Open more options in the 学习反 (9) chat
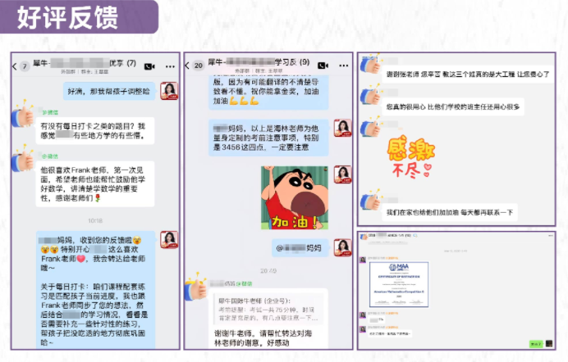Screen dimensions: 568x362 pyautogui.click(x=343, y=66)
